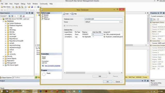Click the owner browse ellipsis button
Screen dimensions: 165x93
(121, 22)
